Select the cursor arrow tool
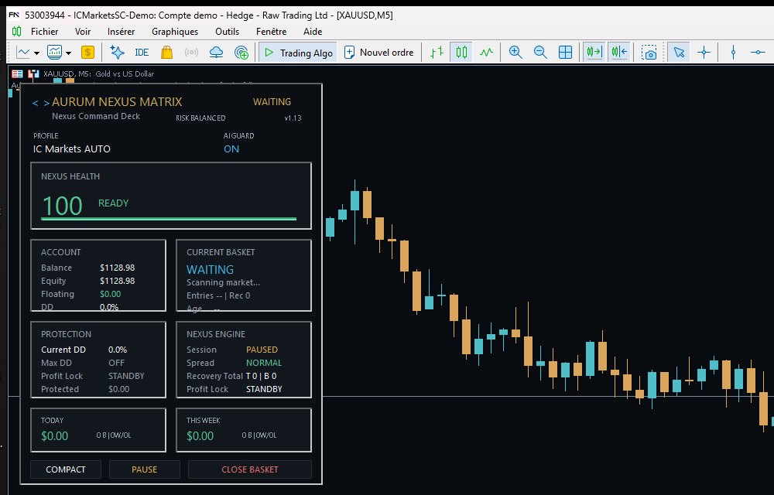This screenshot has height=495, width=774. 680,53
